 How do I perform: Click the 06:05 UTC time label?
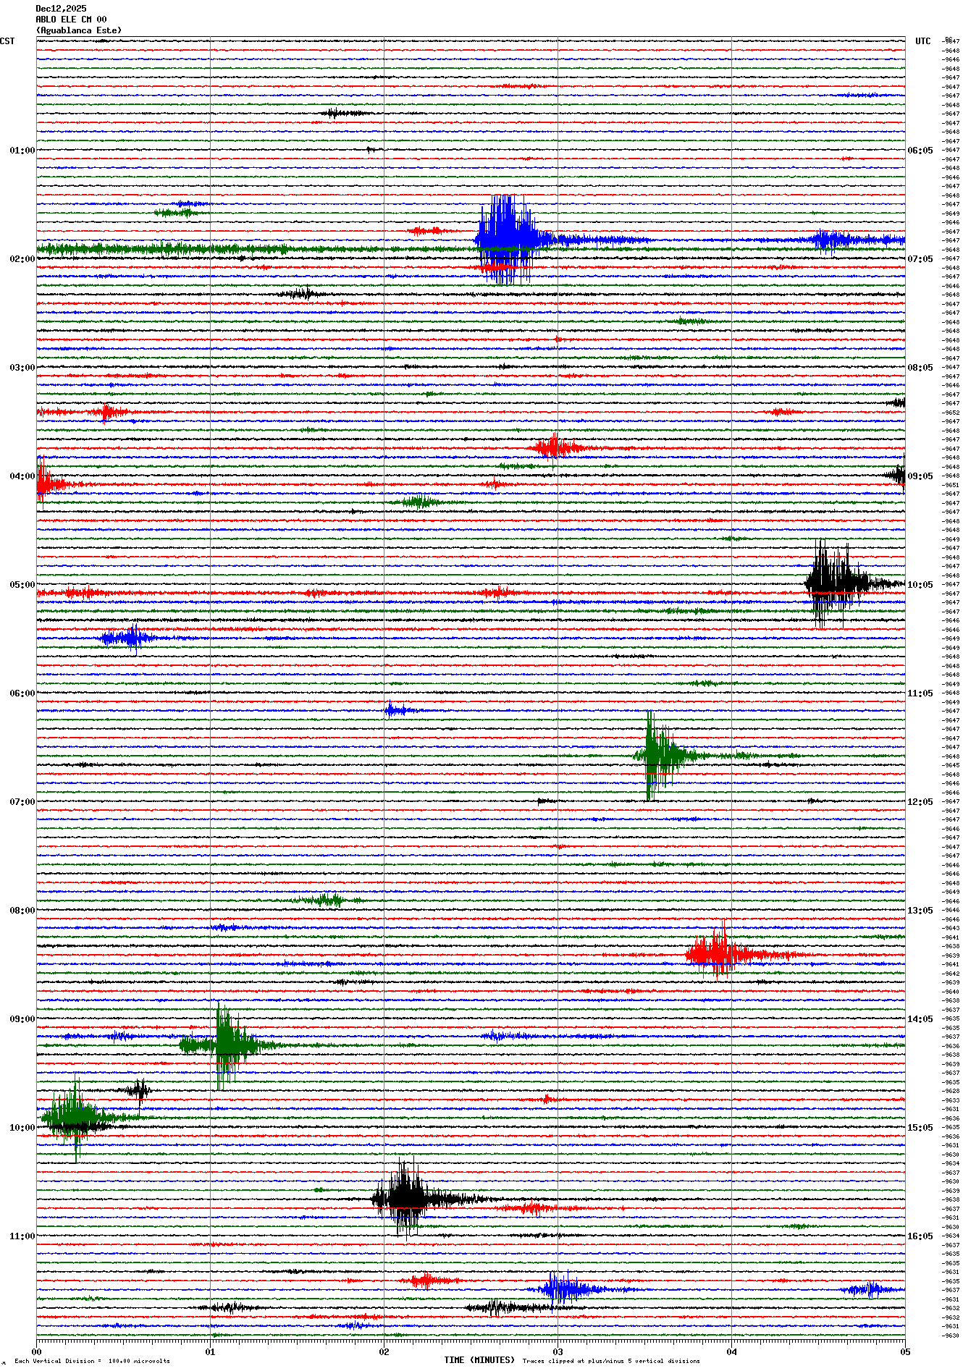tap(920, 151)
